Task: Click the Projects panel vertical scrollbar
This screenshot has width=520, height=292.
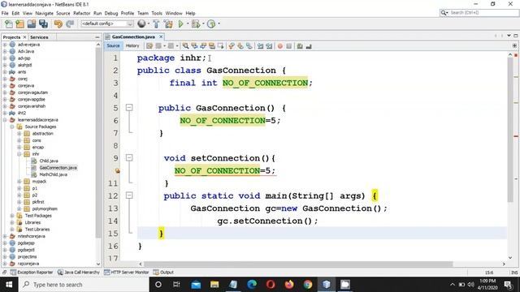Action: pyautogui.click(x=98, y=143)
